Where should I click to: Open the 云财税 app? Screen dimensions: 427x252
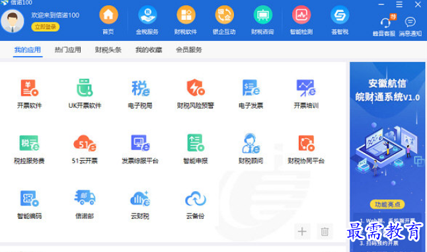click(140, 204)
